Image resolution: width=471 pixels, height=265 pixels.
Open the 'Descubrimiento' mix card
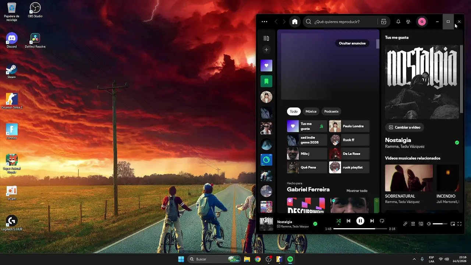click(306, 205)
